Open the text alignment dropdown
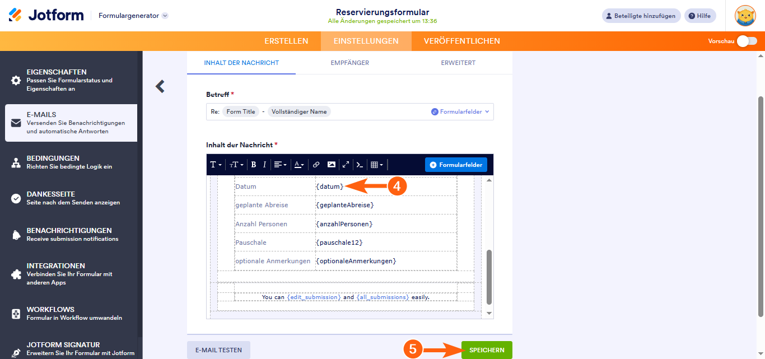 (280, 165)
